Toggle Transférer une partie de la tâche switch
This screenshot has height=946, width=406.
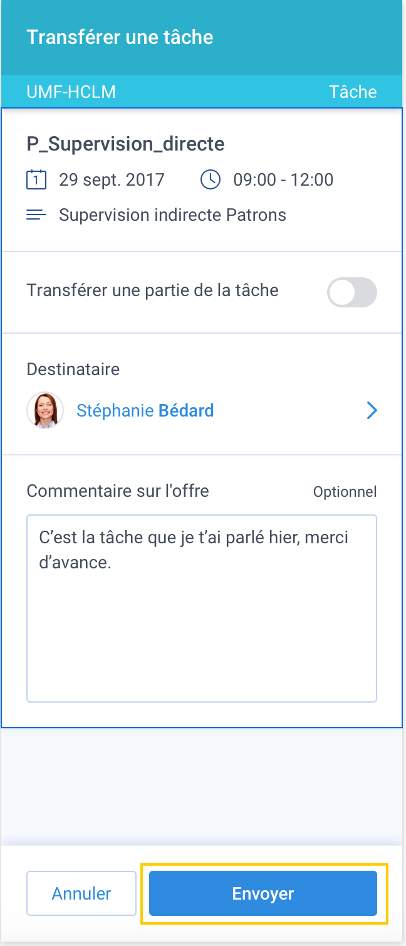[x=352, y=292]
